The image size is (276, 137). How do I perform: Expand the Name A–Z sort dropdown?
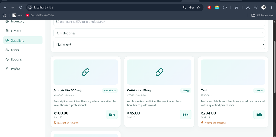[159, 44]
